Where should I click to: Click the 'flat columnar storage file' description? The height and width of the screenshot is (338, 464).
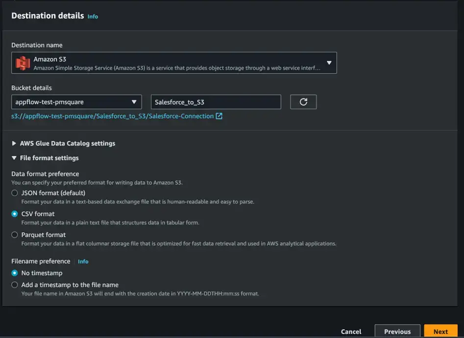179,243
